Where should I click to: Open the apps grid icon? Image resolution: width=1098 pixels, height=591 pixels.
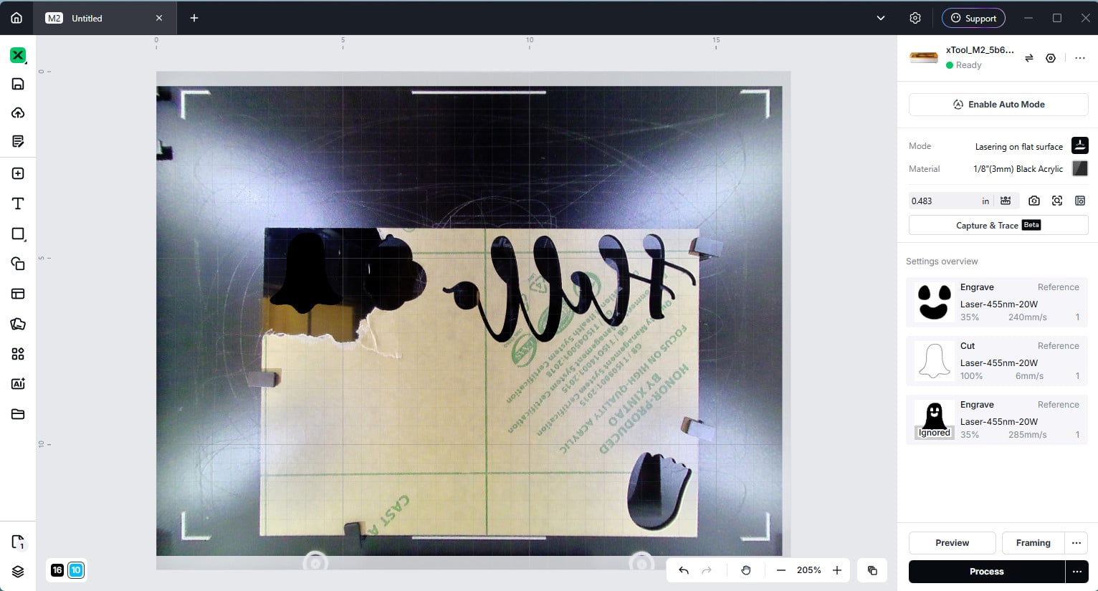pyautogui.click(x=18, y=354)
